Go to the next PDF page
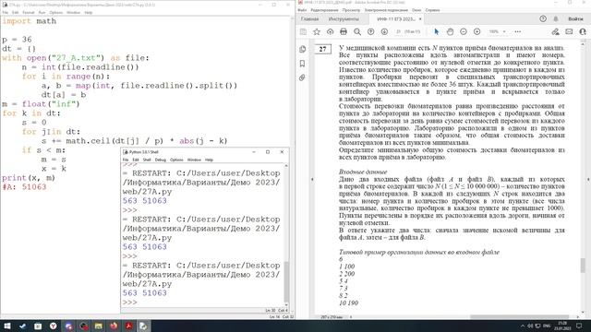 coord(384,32)
